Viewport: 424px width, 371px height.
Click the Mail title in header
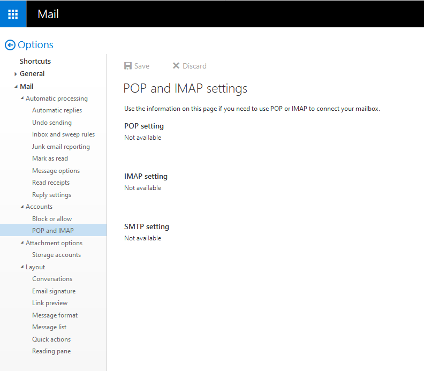coord(48,14)
